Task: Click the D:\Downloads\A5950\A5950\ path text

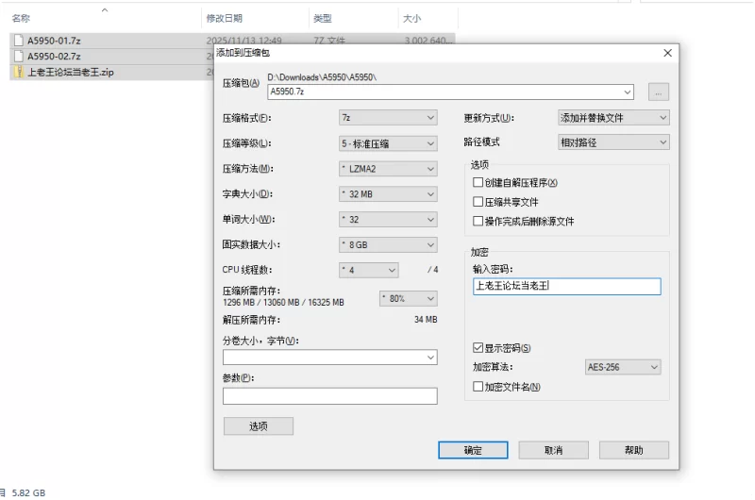Action: point(322,77)
